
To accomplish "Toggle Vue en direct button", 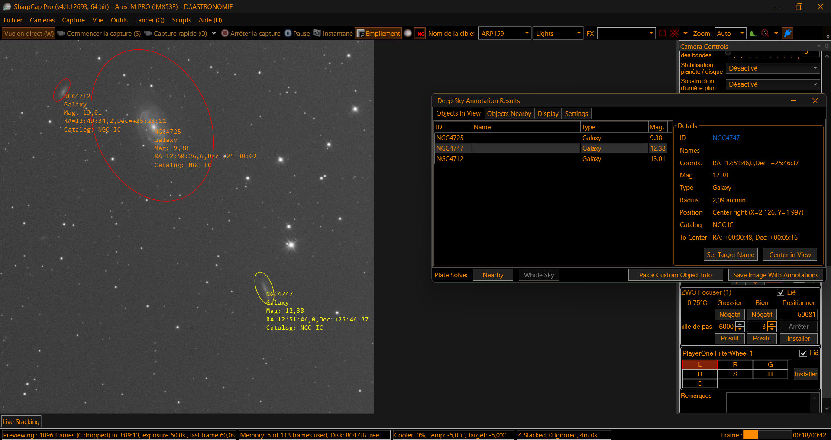I will point(29,33).
